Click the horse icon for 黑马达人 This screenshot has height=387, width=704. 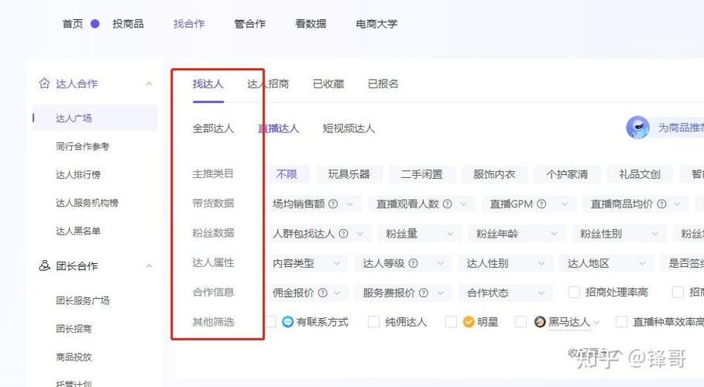540,321
